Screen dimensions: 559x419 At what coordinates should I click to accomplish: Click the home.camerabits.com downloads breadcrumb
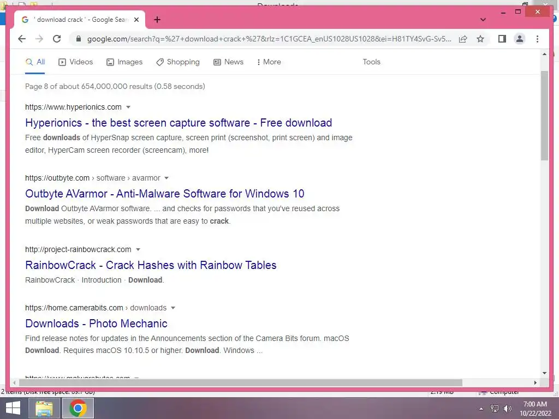pyautogui.click(x=96, y=308)
